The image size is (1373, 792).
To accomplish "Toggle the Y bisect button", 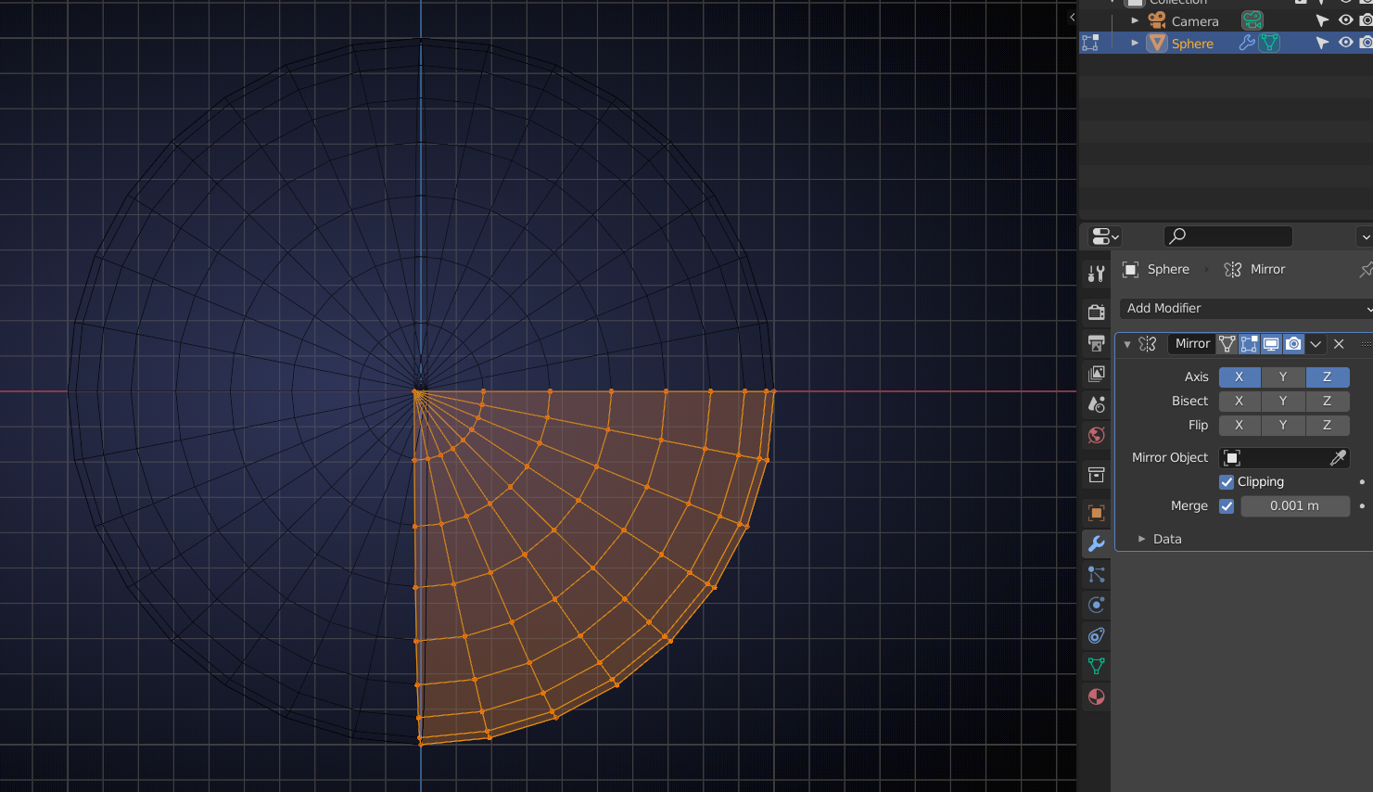I will click(1283, 401).
